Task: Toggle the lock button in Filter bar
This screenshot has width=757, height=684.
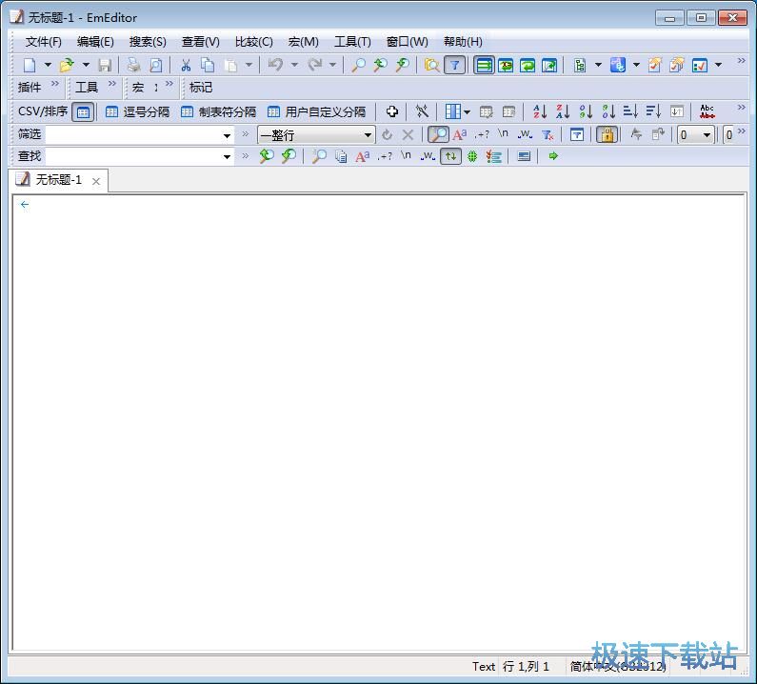Action: coord(607,134)
